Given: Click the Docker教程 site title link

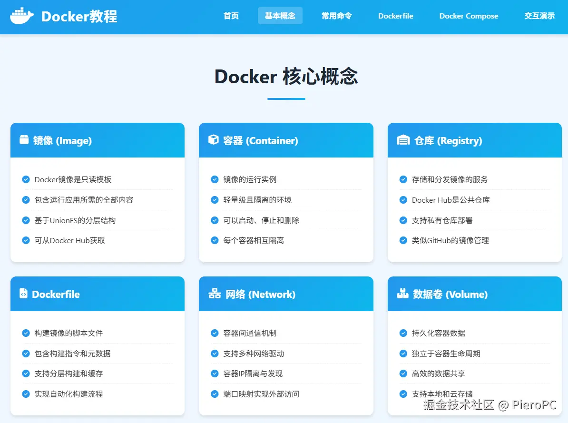Looking at the screenshot, I should click(79, 16).
